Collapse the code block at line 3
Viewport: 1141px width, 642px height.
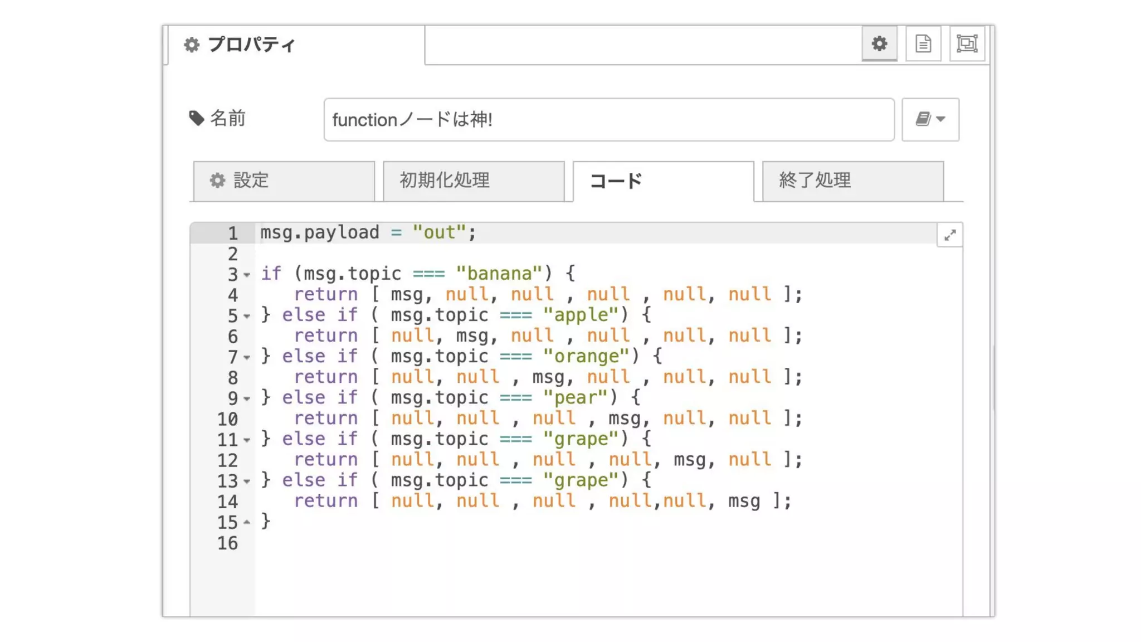click(x=247, y=275)
